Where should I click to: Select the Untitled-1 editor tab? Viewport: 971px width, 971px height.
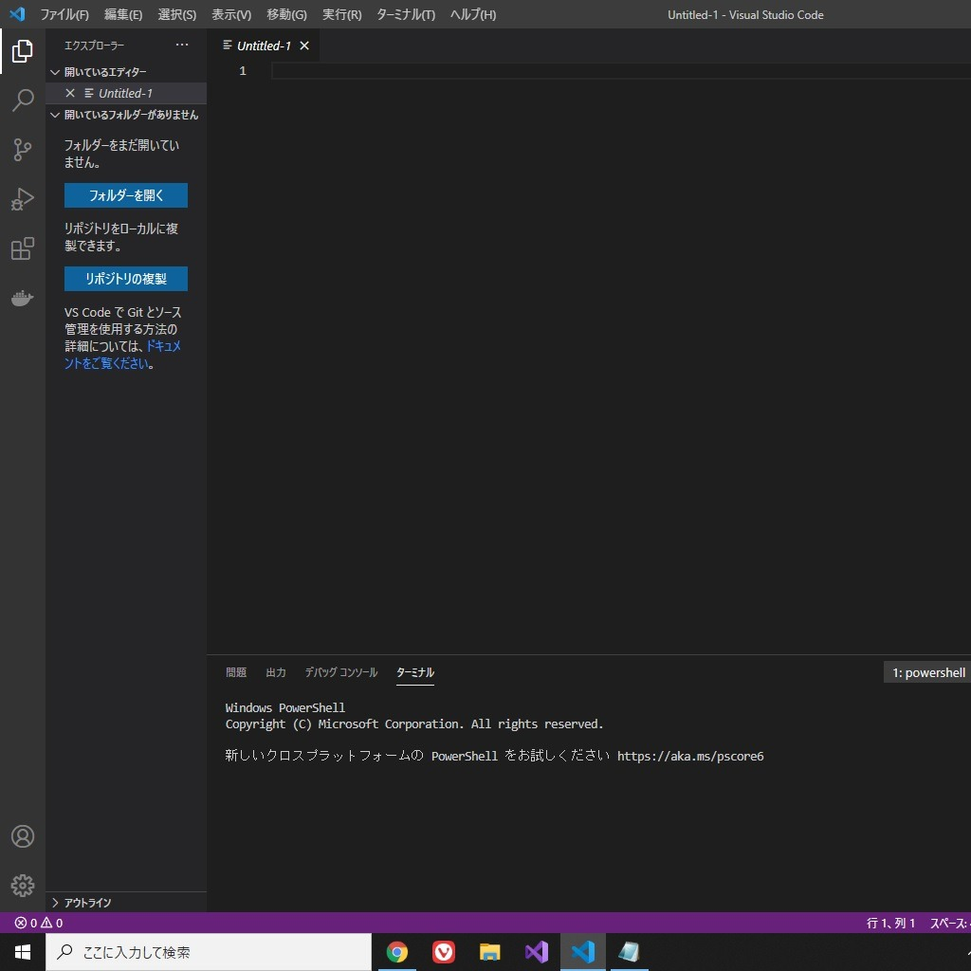264,46
